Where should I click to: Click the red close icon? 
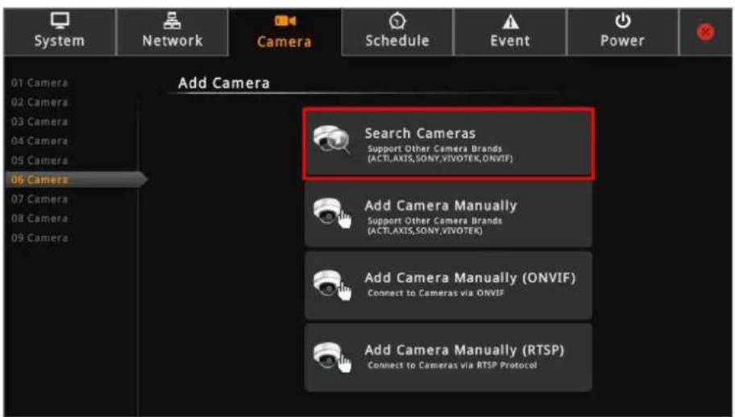(x=705, y=32)
